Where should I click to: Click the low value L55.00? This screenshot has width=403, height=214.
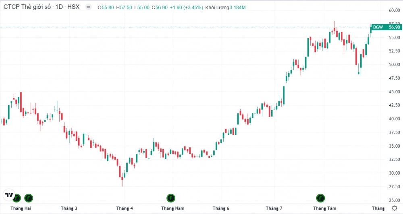pos(142,7)
